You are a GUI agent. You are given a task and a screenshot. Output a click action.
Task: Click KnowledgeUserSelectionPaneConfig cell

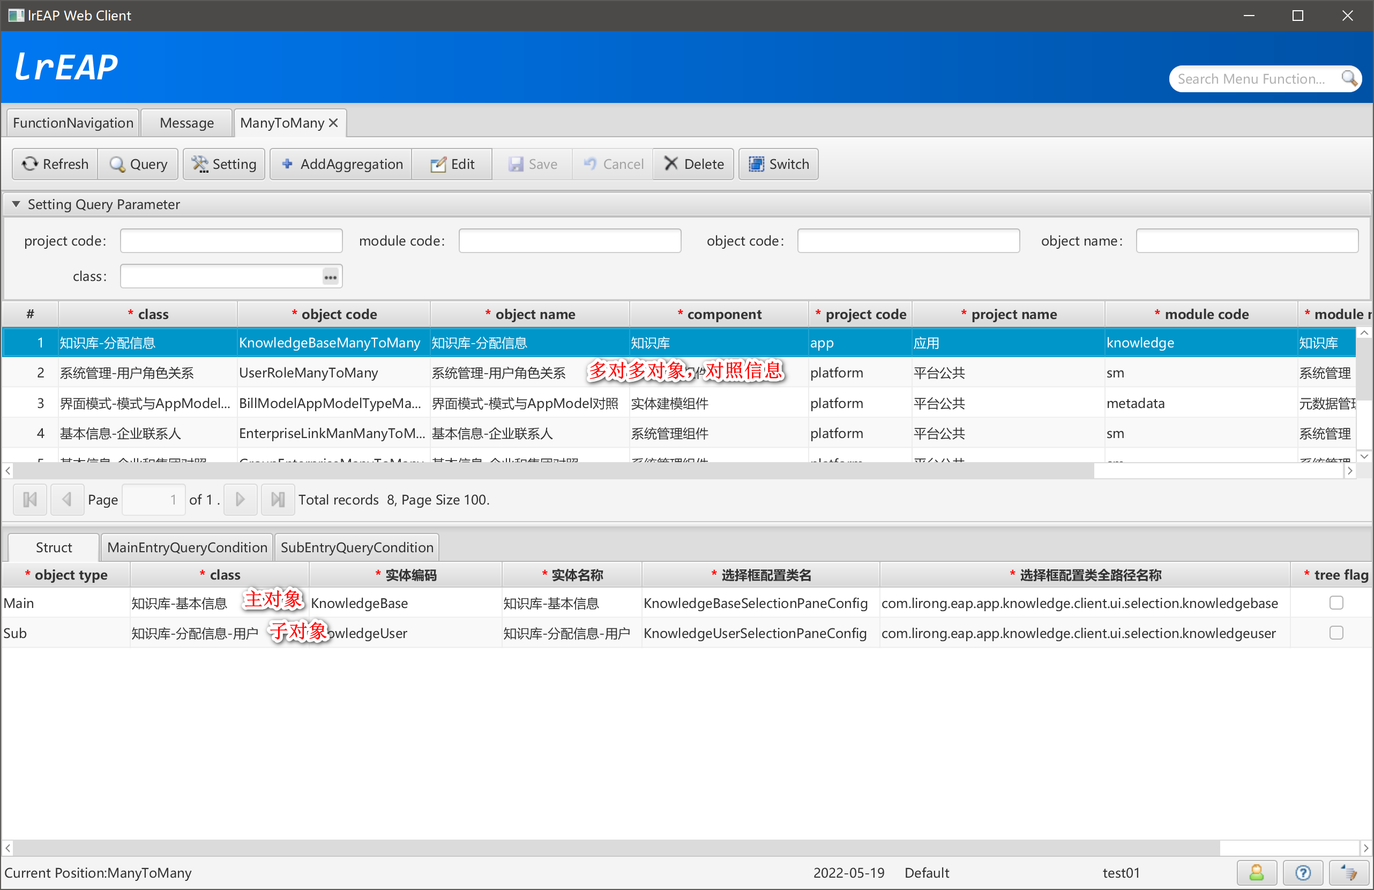point(760,633)
